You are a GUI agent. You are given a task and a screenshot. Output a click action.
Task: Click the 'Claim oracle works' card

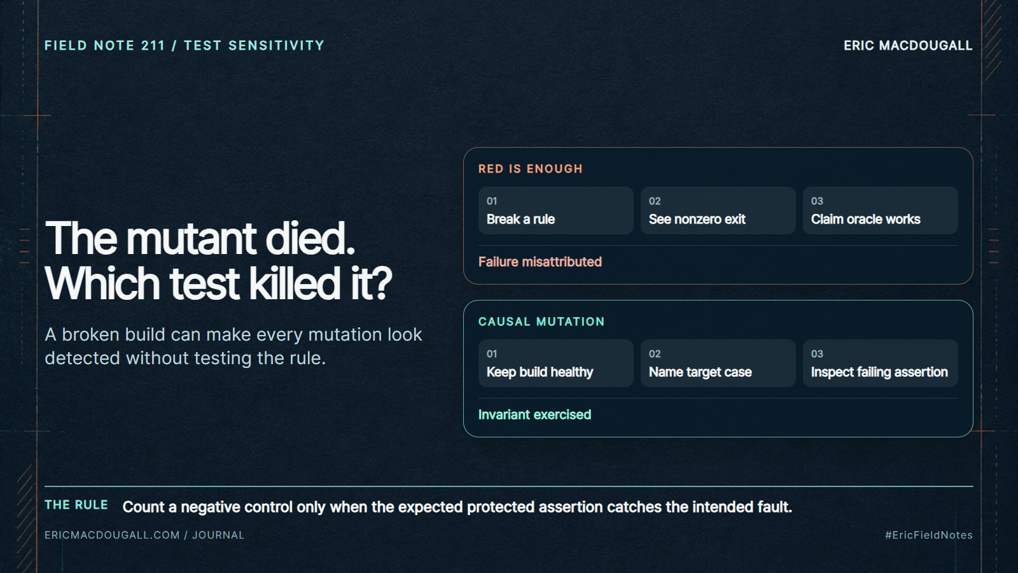[x=880, y=210]
